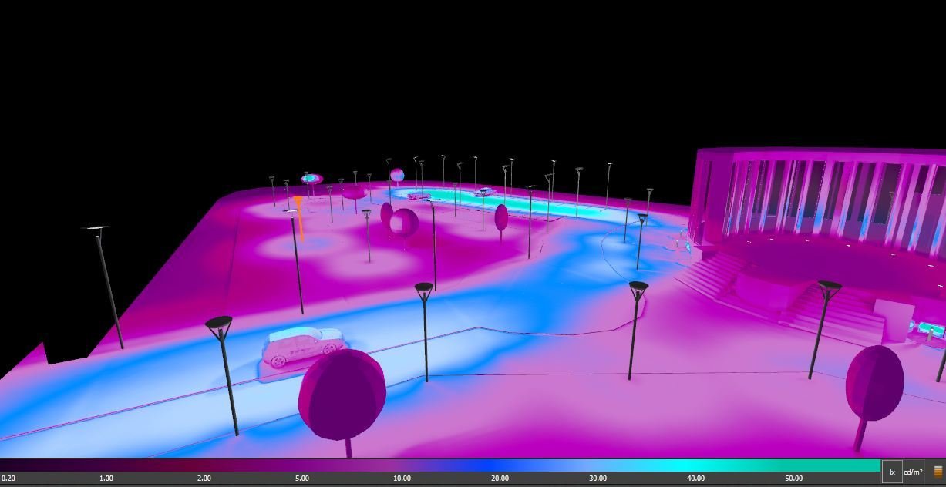Click the green end of the color bar
The width and height of the screenshot is (946, 487).
[x=864, y=465]
